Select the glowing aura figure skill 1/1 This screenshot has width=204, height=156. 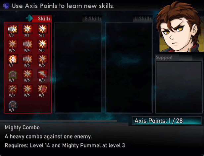[13, 59]
